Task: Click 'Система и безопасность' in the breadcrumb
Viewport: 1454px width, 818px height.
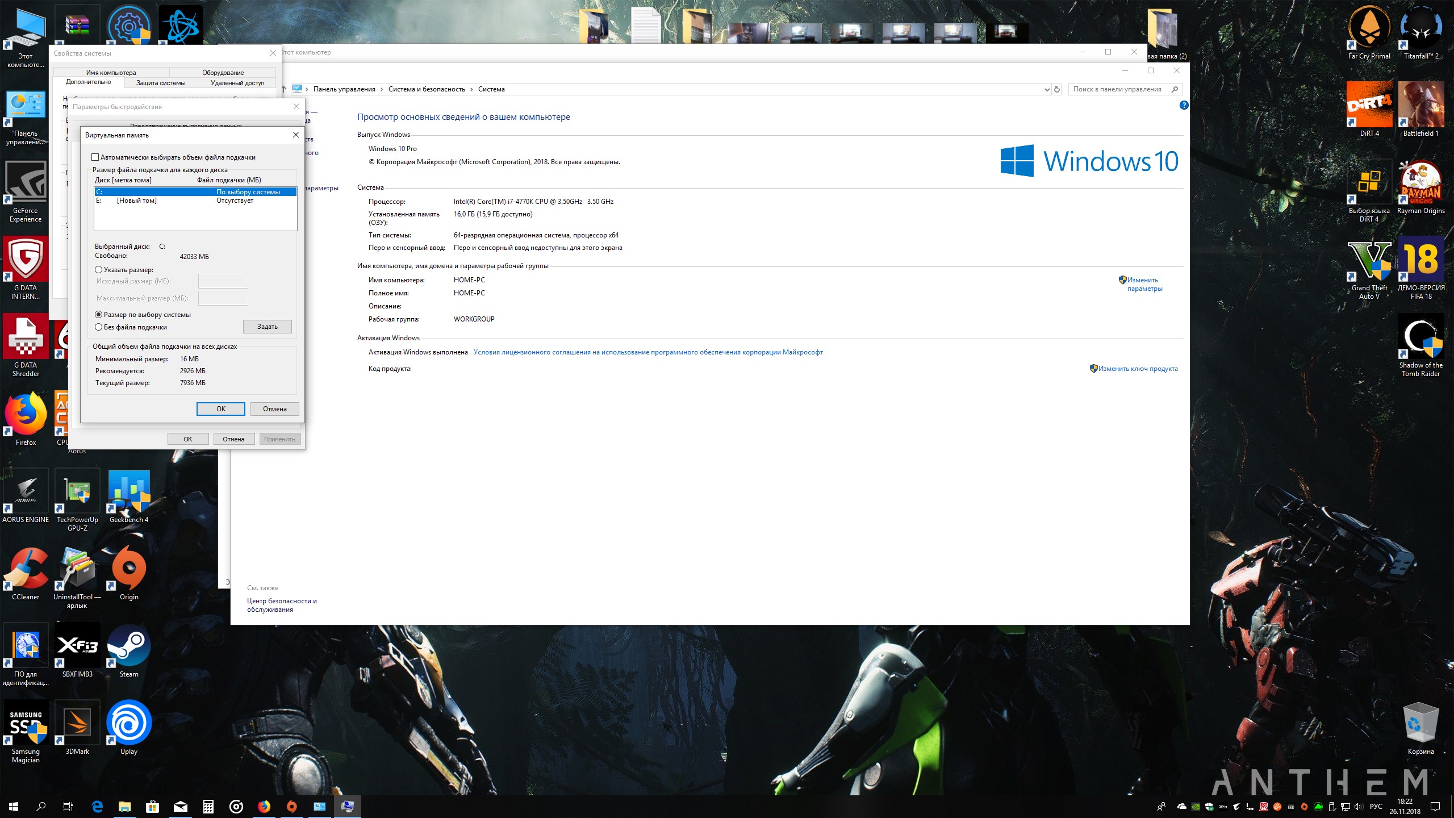Action: click(427, 89)
